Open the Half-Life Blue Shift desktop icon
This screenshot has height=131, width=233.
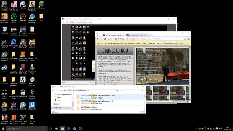tap(14, 44)
